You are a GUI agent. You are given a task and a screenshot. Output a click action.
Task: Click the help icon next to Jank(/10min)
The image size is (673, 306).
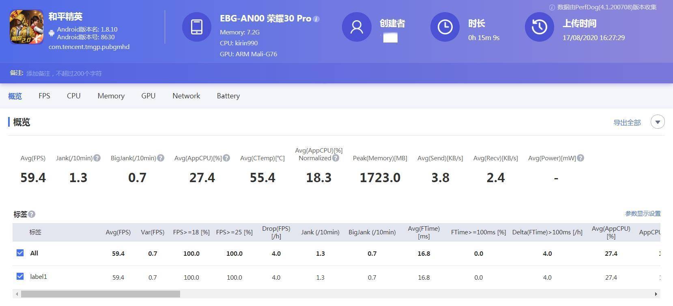tap(97, 158)
